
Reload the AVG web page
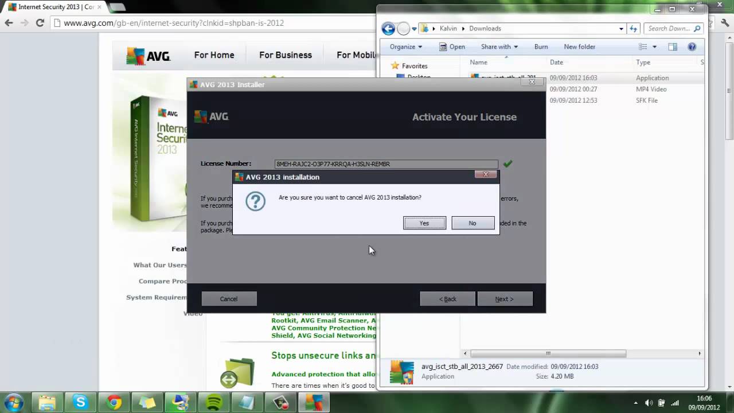click(x=40, y=23)
